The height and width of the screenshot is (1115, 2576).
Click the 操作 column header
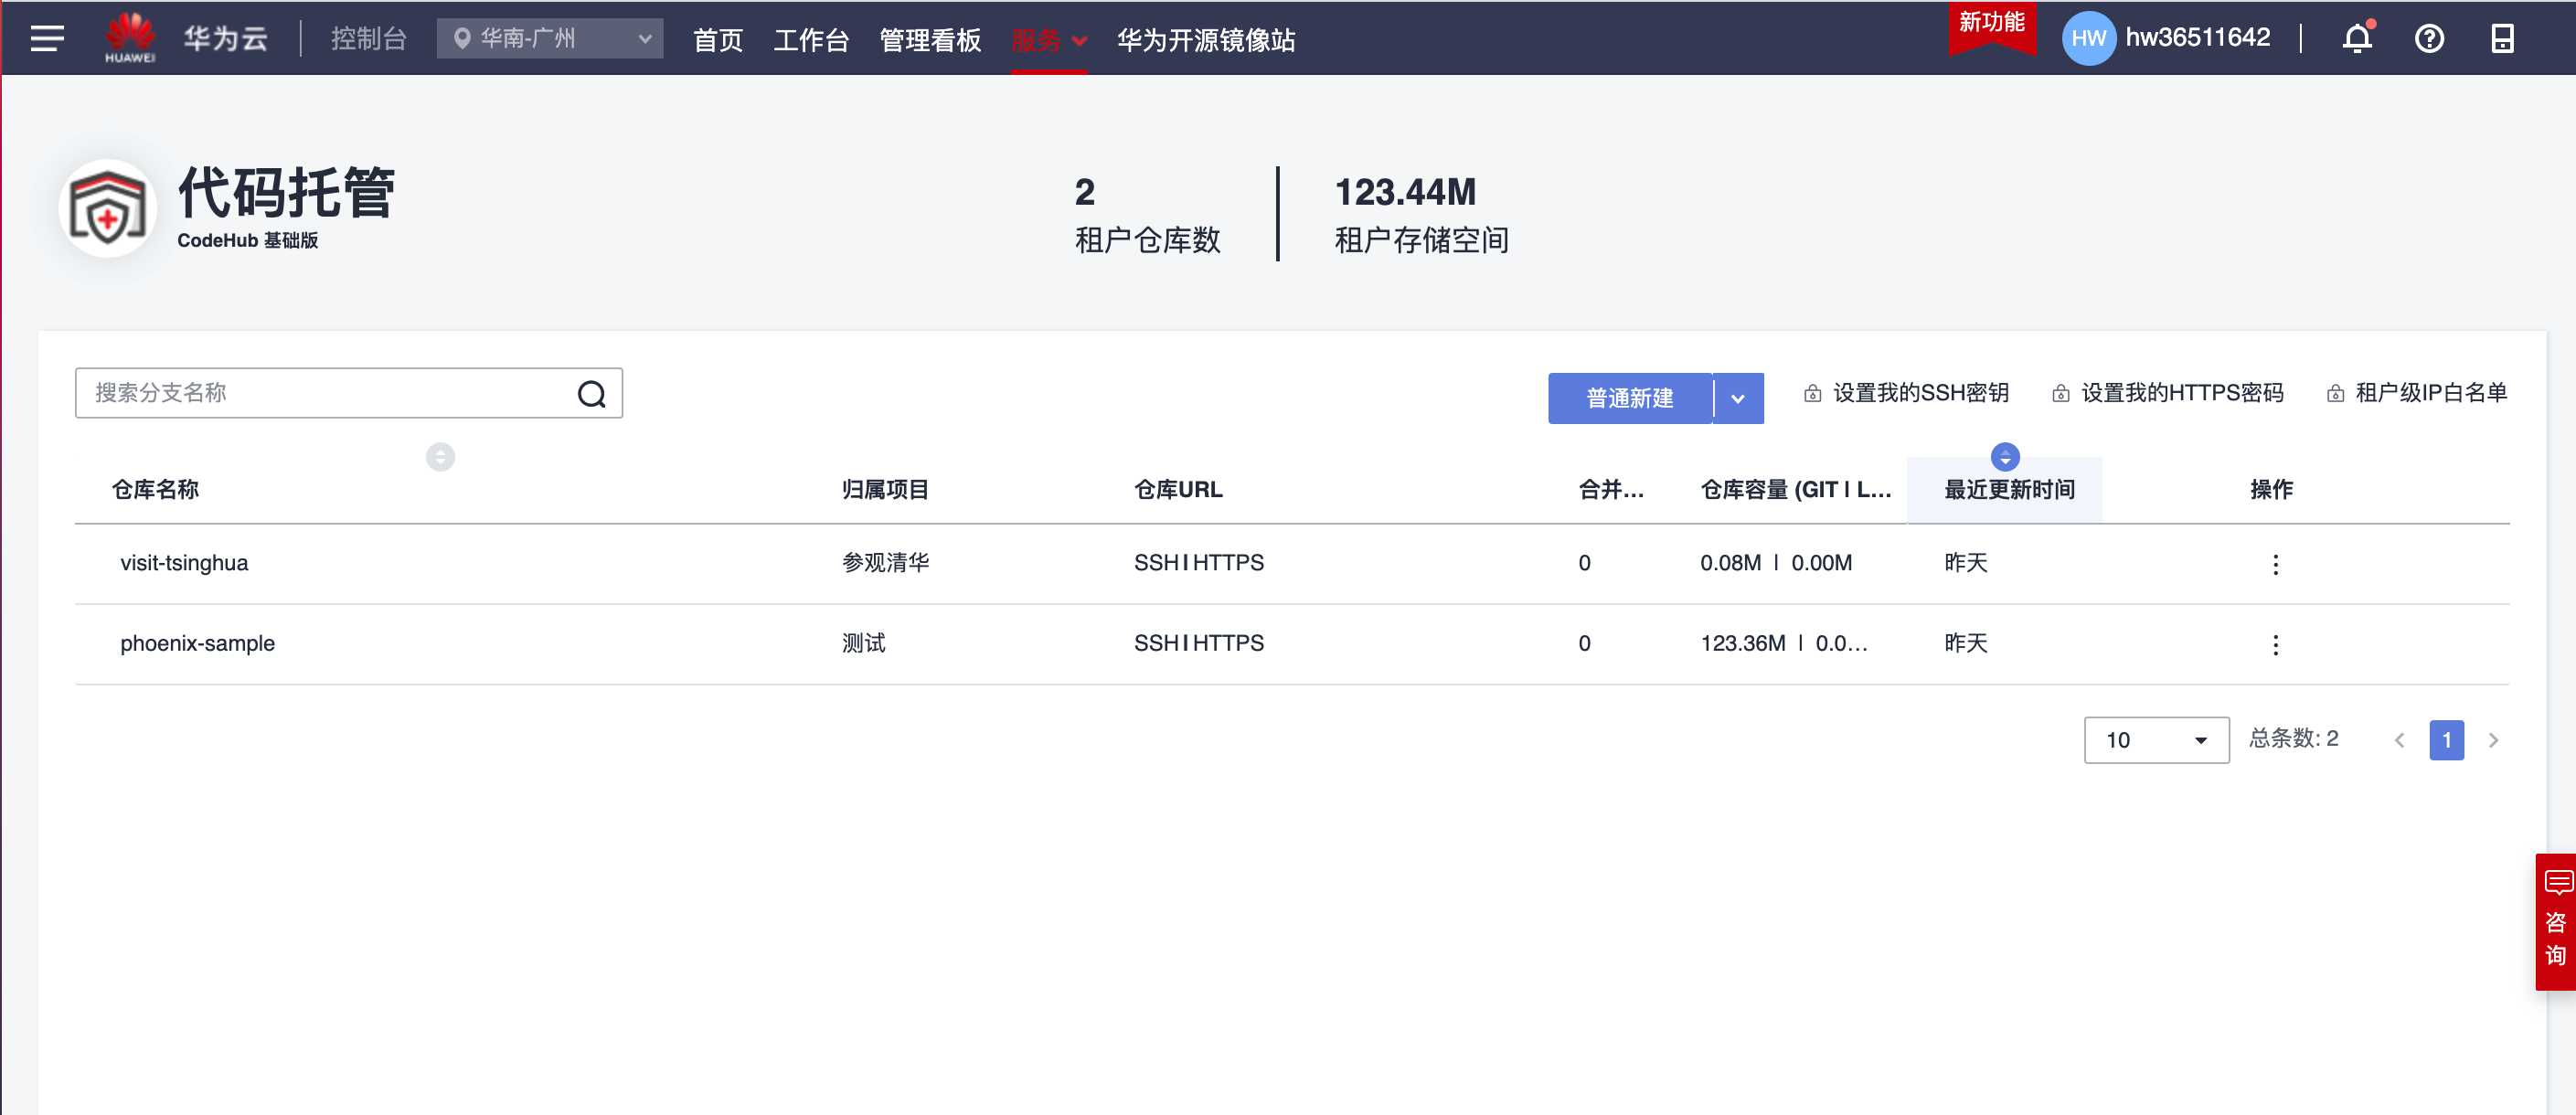2271,490
